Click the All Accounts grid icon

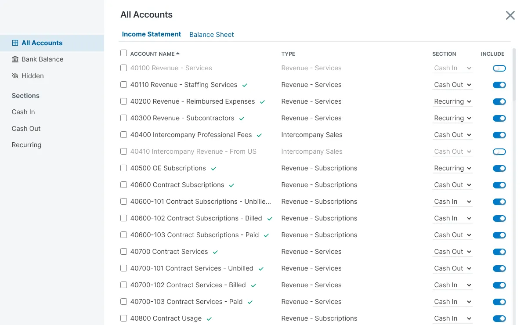click(x=15, y=43)
